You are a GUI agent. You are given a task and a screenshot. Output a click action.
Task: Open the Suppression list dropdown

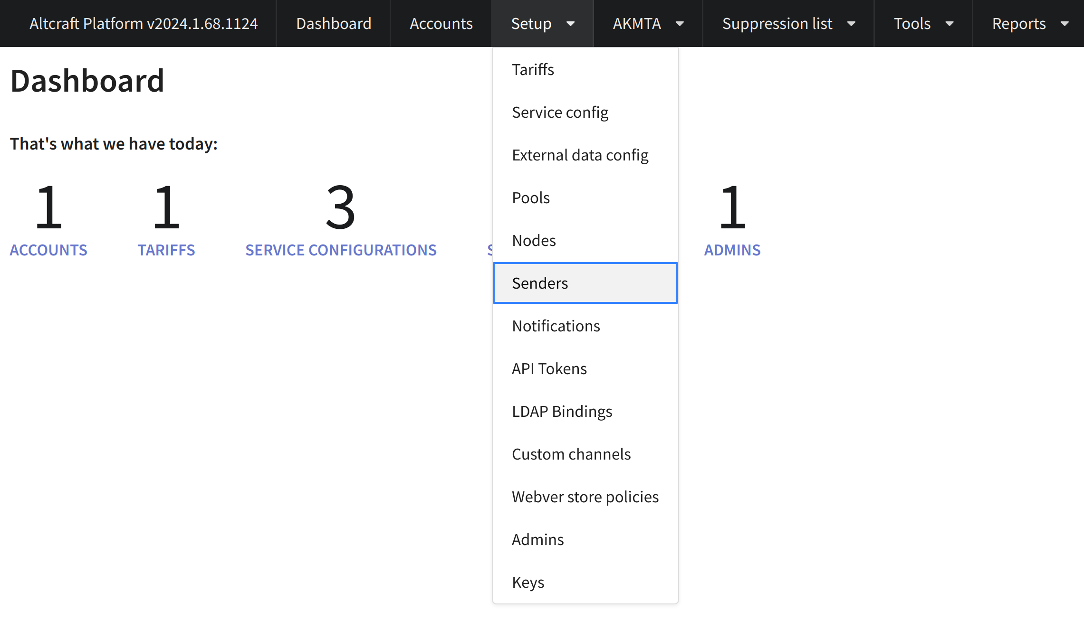coord(788,23)
